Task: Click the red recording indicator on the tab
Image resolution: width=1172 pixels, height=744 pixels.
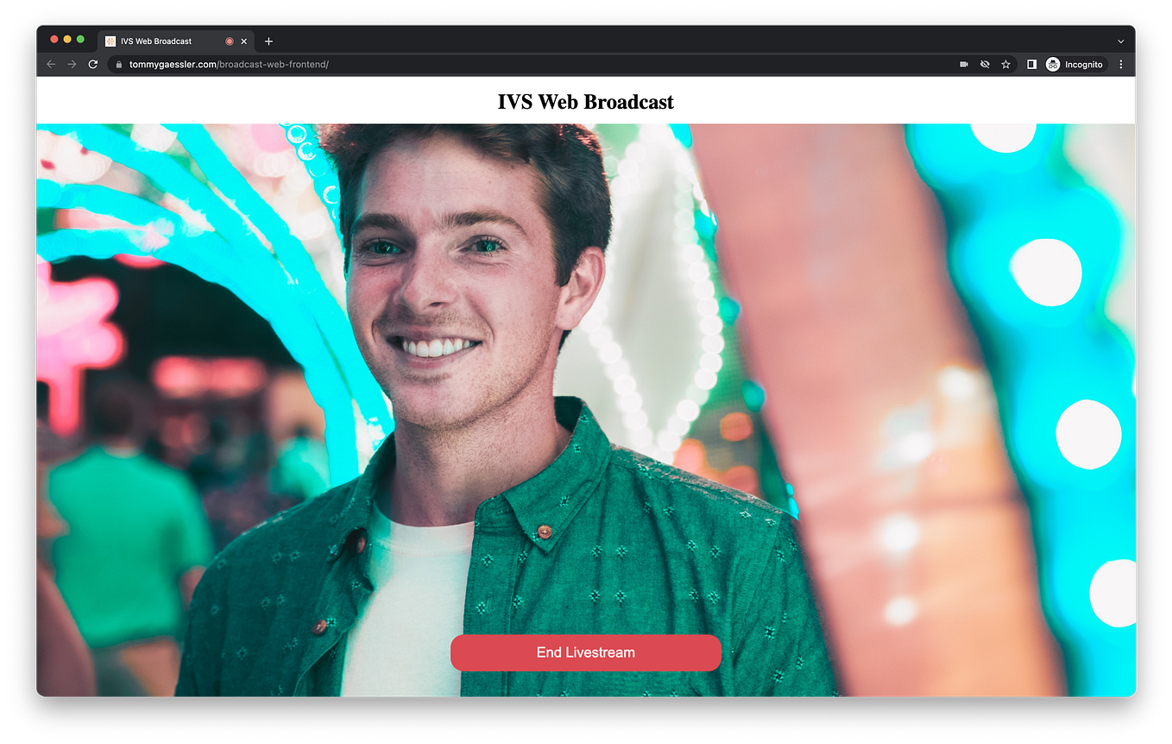Action: pyautogui.click(x=230, y=41)
